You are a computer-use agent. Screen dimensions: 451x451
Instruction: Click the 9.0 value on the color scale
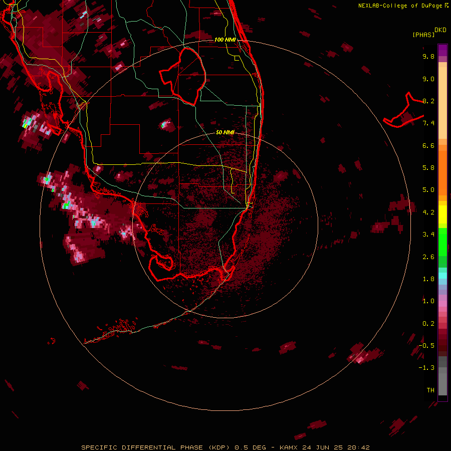point(428,79)
